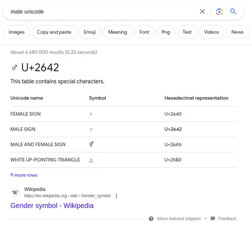Click the bold U+2642 table cell
This screenshot has width=252, height=226.
click(173, 129)
